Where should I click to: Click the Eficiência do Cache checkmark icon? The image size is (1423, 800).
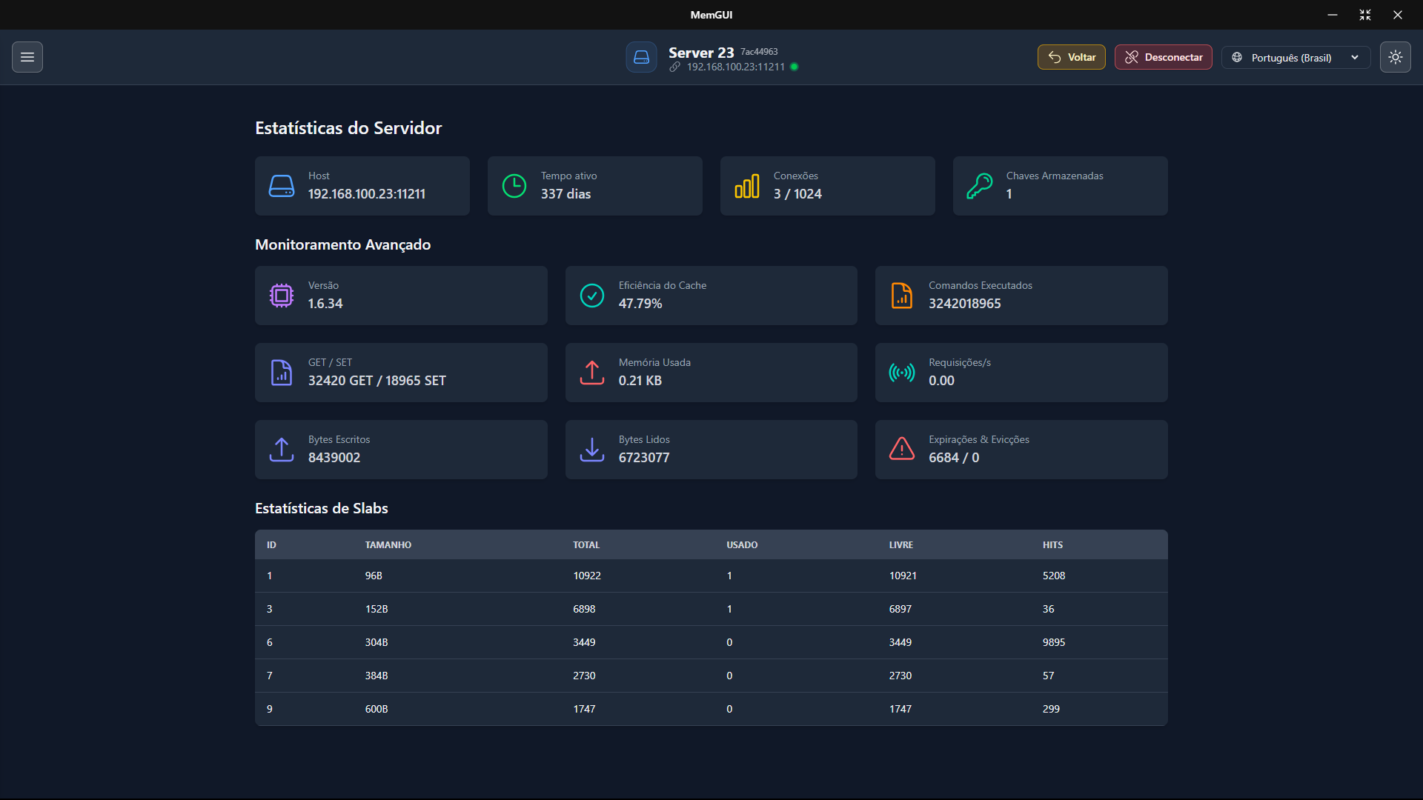click(591, 296)
